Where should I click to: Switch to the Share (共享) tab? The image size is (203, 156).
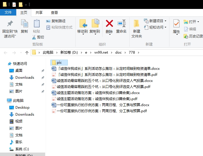39,12
